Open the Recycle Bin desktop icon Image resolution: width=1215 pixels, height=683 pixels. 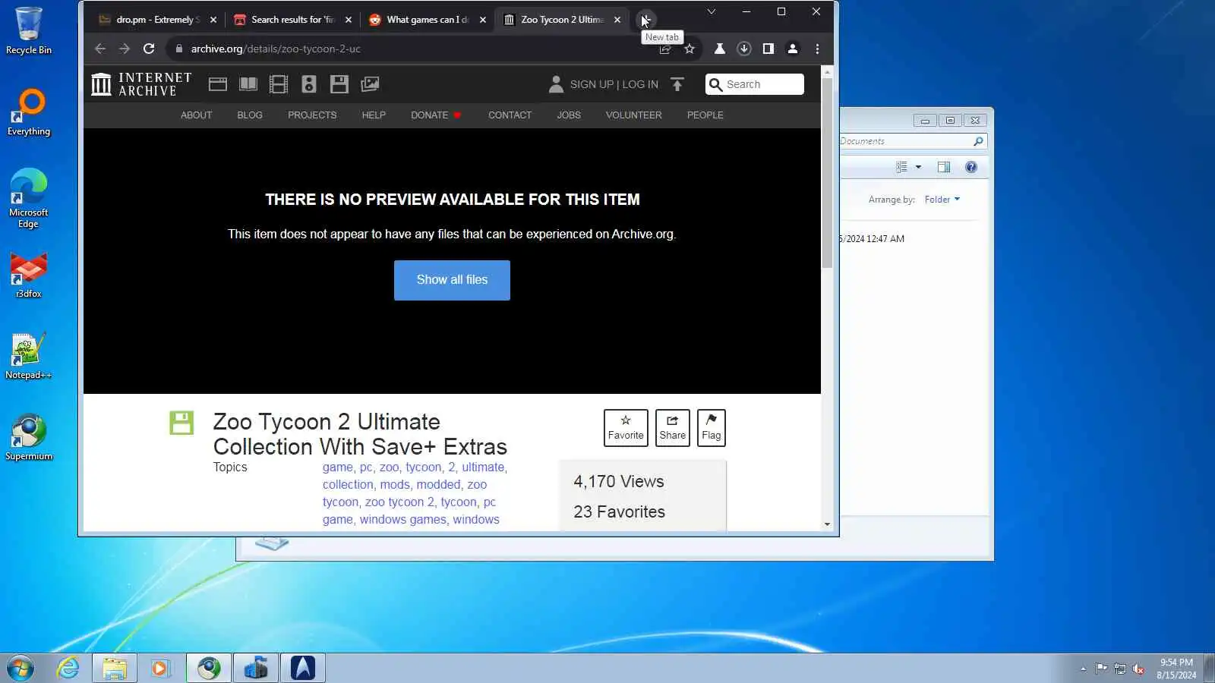29,31
